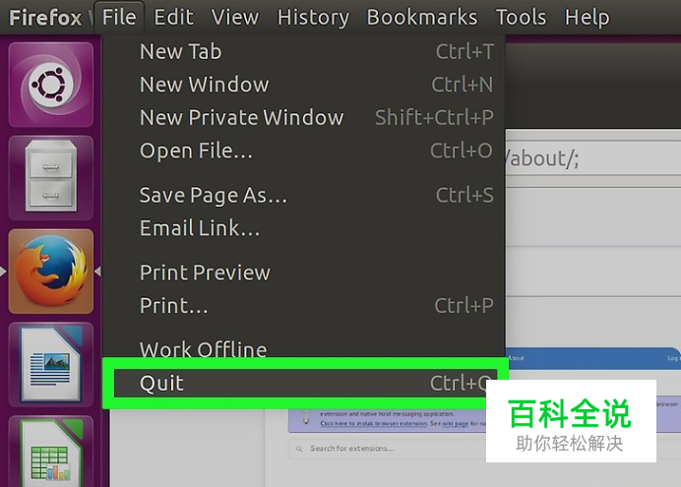Choose New Tab from the File menu

click(x=304, y=51)
